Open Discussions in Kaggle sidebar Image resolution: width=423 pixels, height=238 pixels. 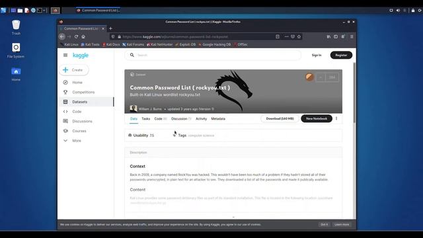(82, 121)
